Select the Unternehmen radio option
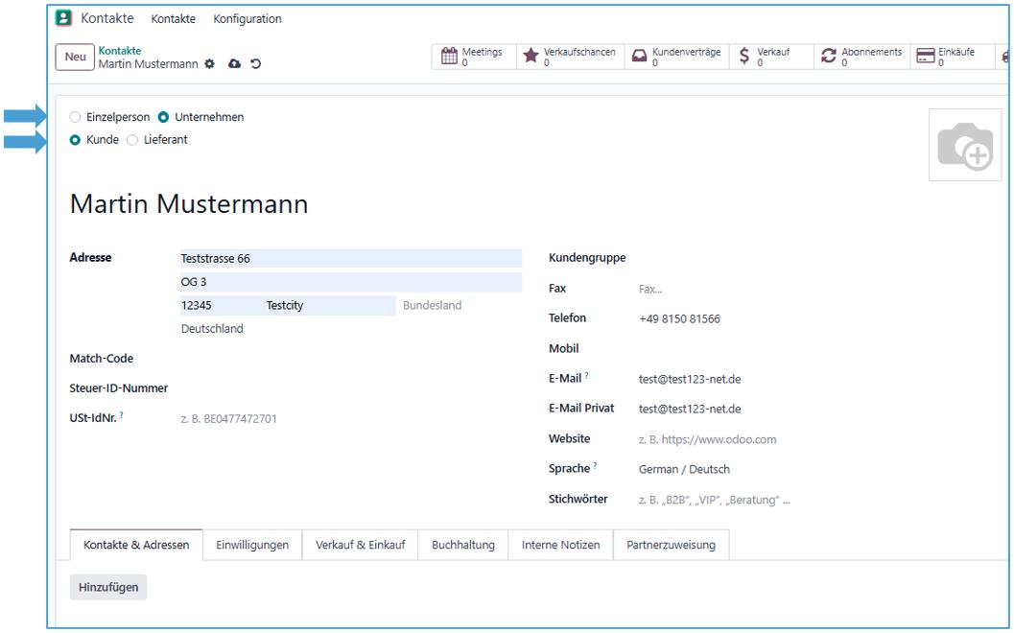Screen dimensions: 1014x633 [163, 117]
